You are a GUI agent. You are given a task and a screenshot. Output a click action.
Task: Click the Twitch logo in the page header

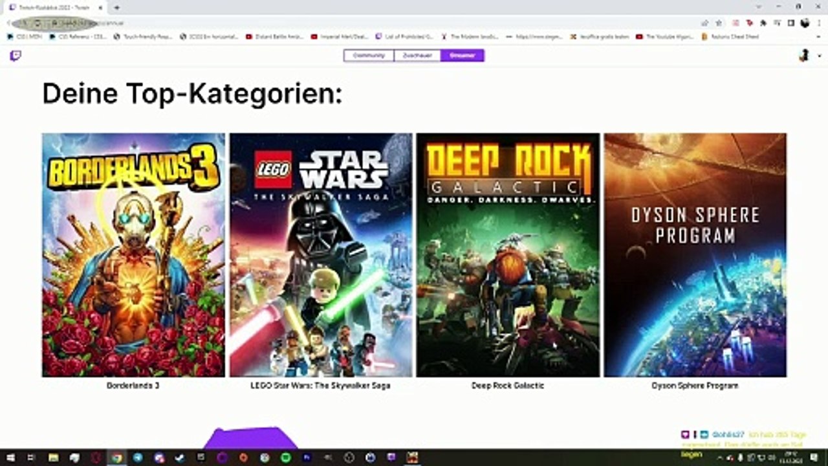point(16,56)
